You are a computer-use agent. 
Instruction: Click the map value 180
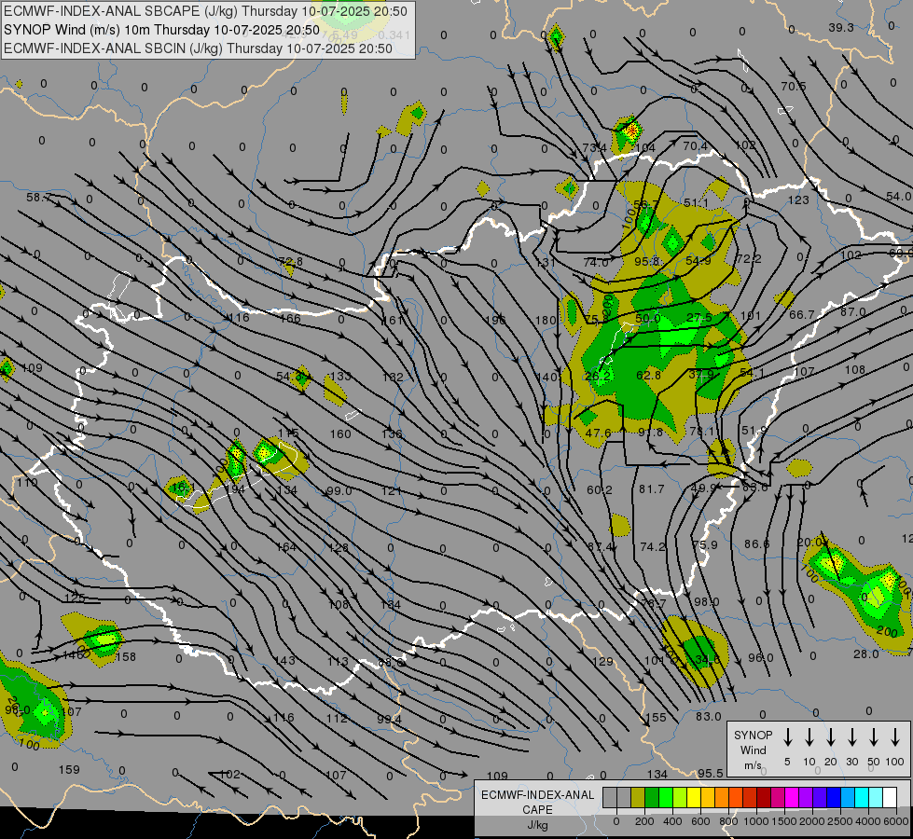(x=546, y=320)
